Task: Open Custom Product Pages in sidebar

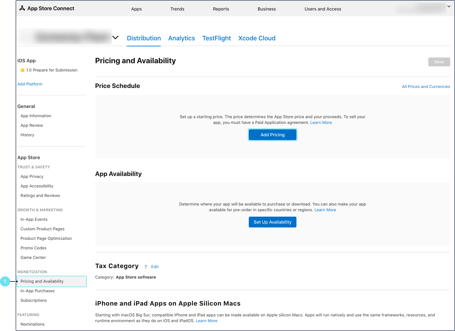Action: click(43, 229)
